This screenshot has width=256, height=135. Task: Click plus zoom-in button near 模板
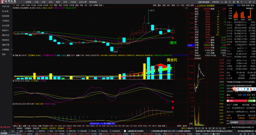click(x=189, y=126)
